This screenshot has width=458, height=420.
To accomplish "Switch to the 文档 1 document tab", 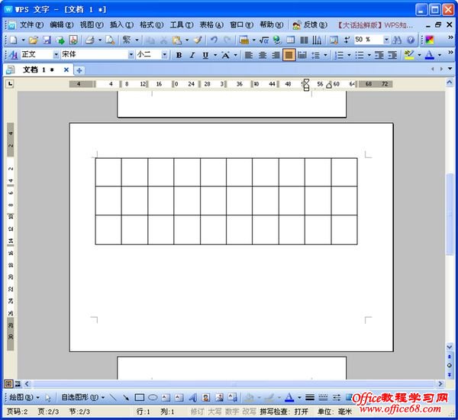I will point(38,69).
